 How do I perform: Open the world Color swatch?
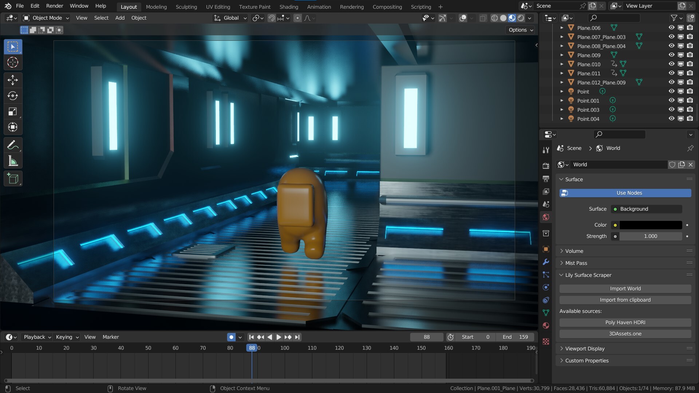tap(651, 225)
